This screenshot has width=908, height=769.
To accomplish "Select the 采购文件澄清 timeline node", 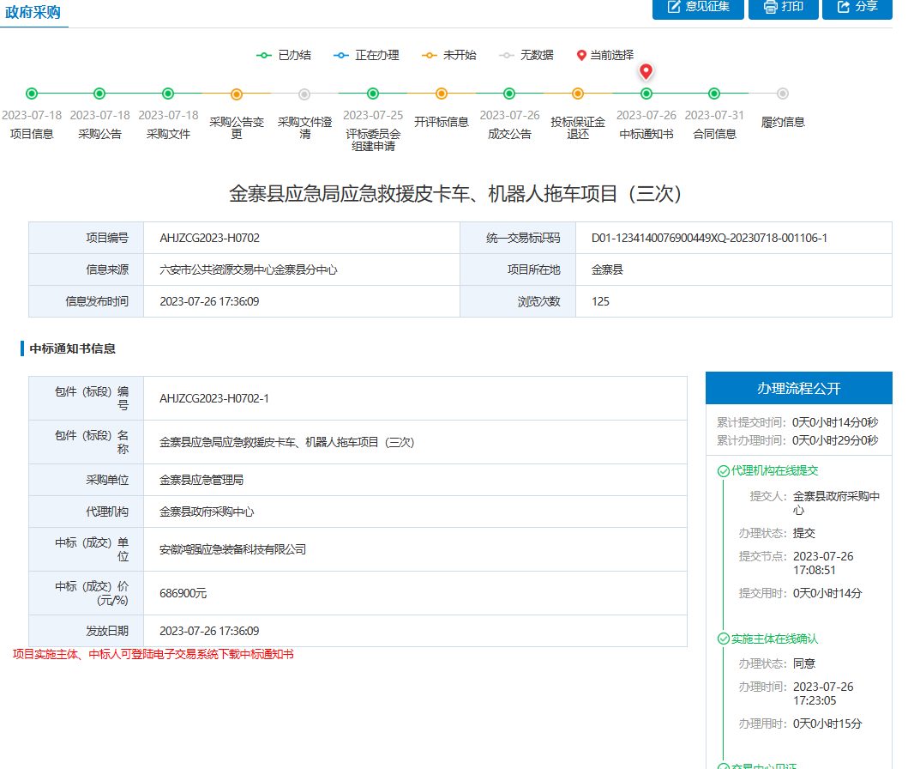I will [x=304, y=94].
